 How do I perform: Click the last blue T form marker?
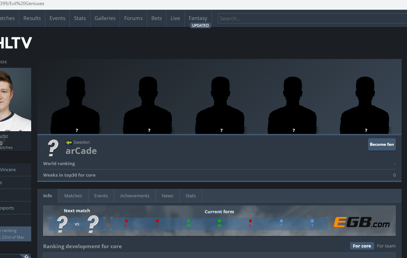click(x=312, y=223)
